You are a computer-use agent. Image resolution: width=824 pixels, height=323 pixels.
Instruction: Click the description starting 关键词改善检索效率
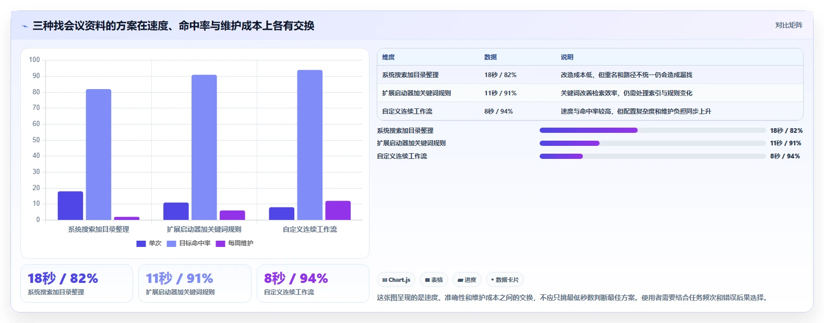coord(626,93)
